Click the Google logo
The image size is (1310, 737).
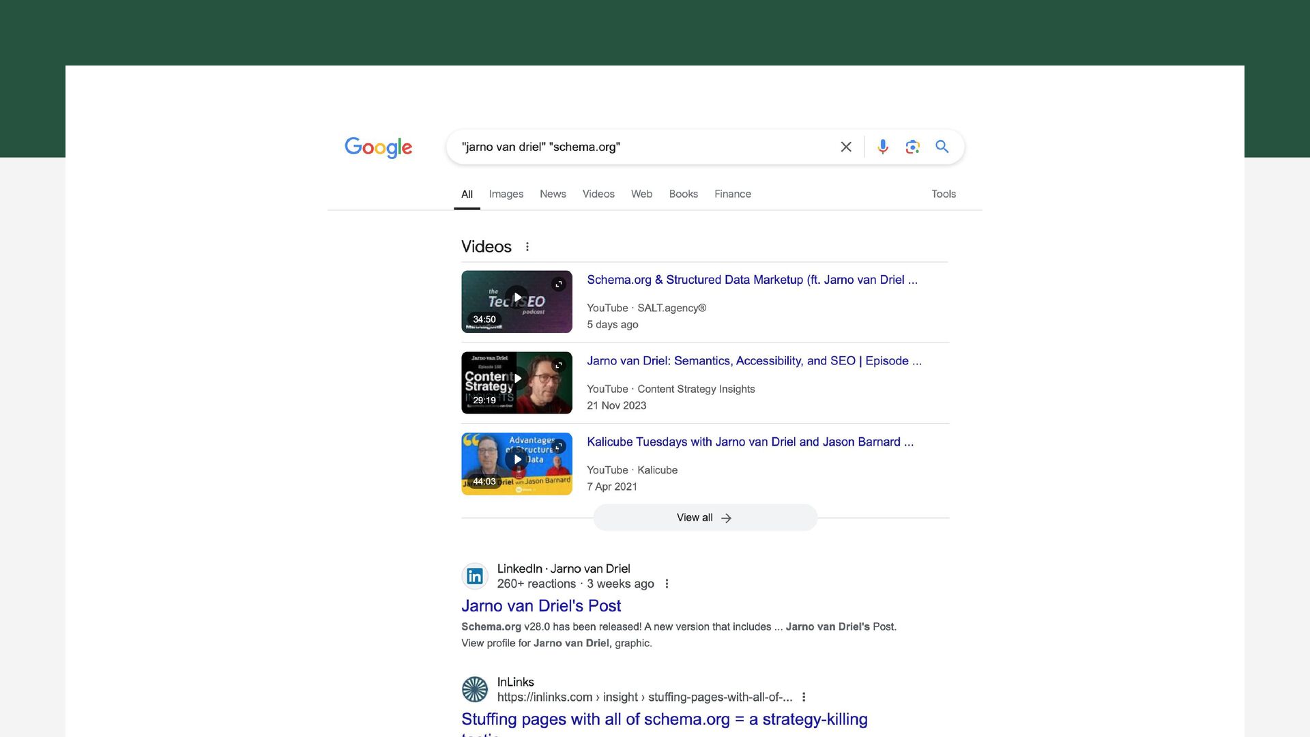tap(378, 147)
